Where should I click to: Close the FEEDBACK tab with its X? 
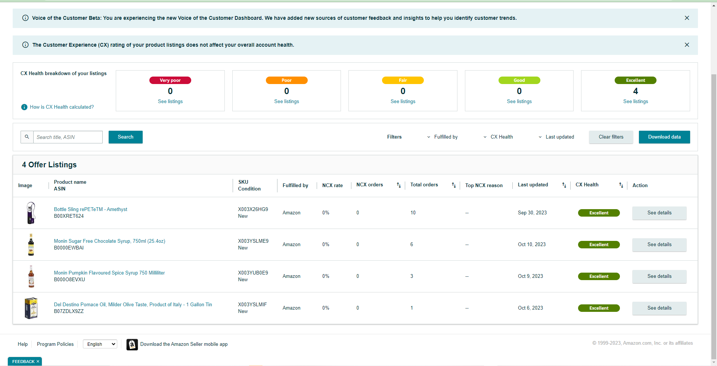click(38, 362)
